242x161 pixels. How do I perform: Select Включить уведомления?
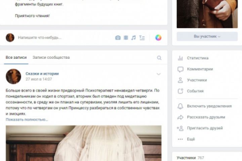[x=209, y=106]
